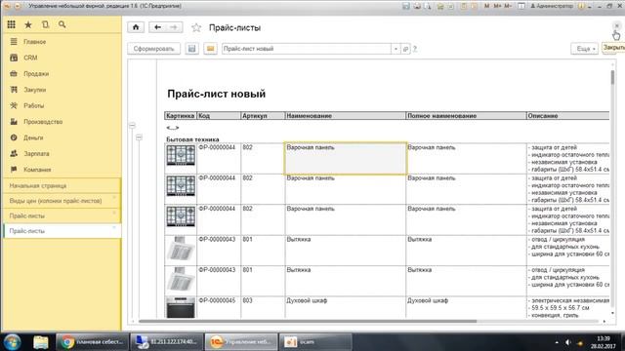Screen dimensions: 625x351
Task: Click the Администратор user label
Action: coord(552,6)
